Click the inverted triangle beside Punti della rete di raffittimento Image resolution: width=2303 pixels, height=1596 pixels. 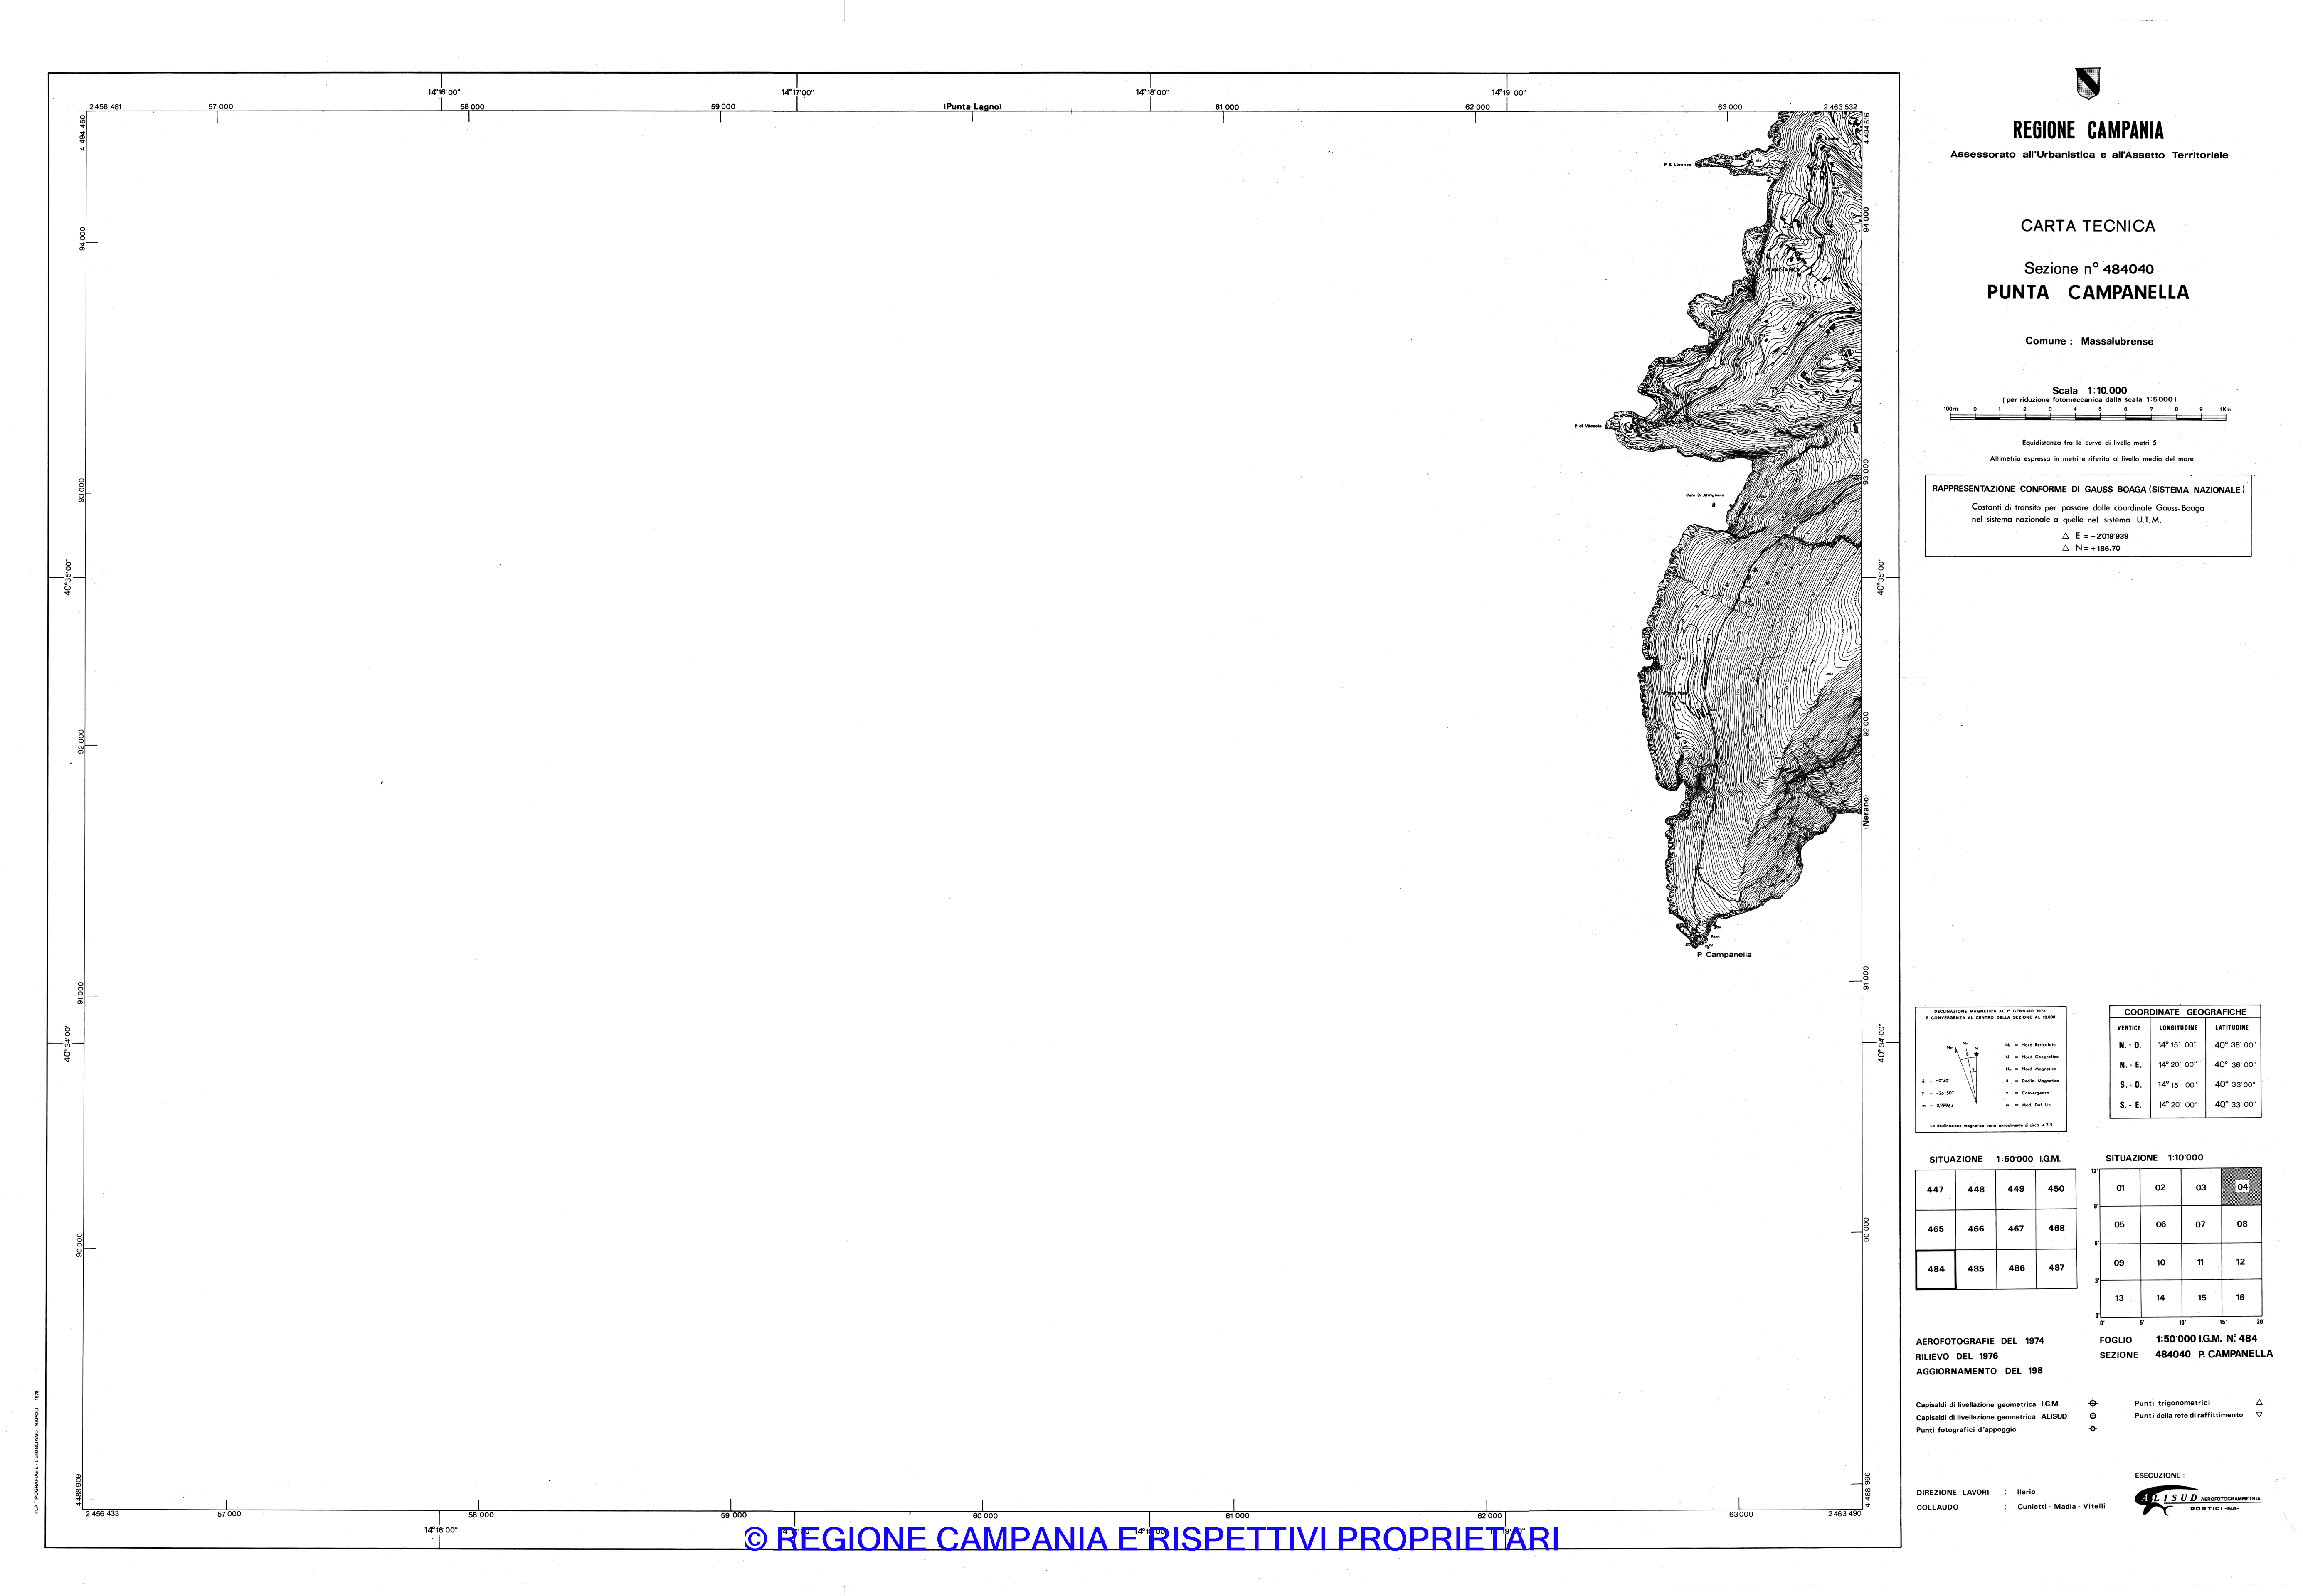pyautogui.click(x=2259, y=1415)
